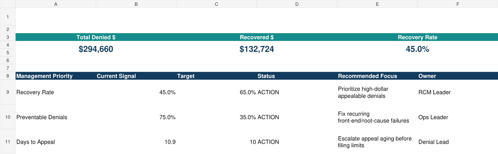The height and width of the screenshot is (154, 498).
Task: Select column D header
Action: 297,4
